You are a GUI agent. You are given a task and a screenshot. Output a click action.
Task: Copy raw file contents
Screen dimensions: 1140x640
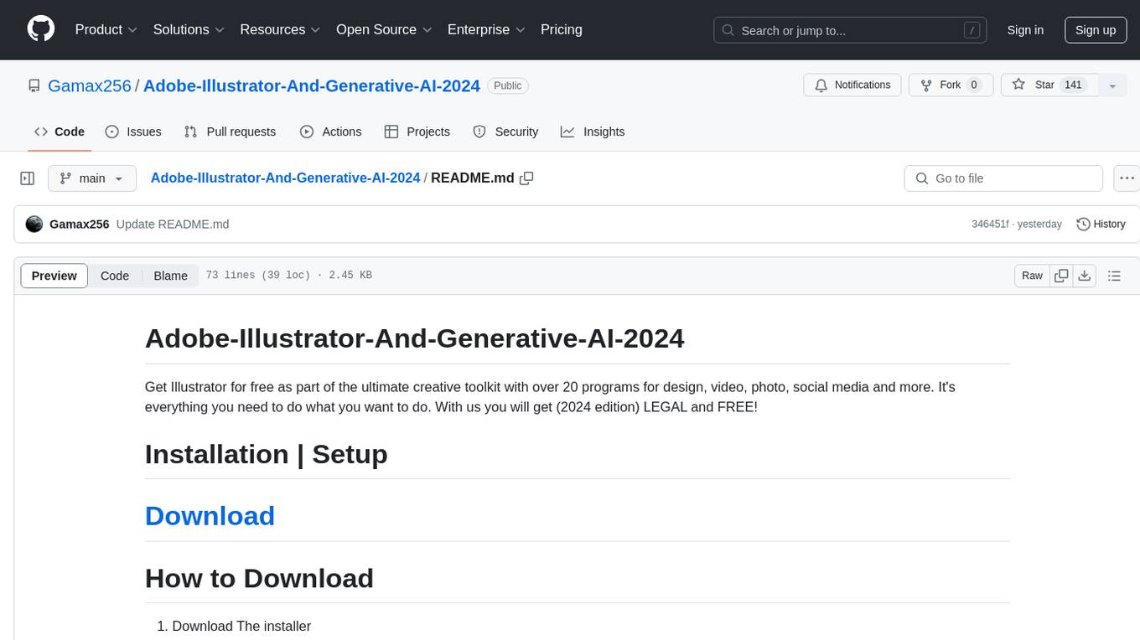[1061, 276]
